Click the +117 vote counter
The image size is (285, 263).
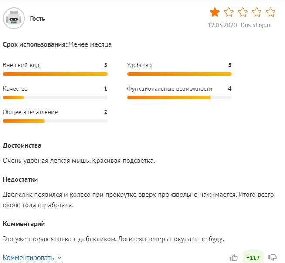tap(253, 257)
